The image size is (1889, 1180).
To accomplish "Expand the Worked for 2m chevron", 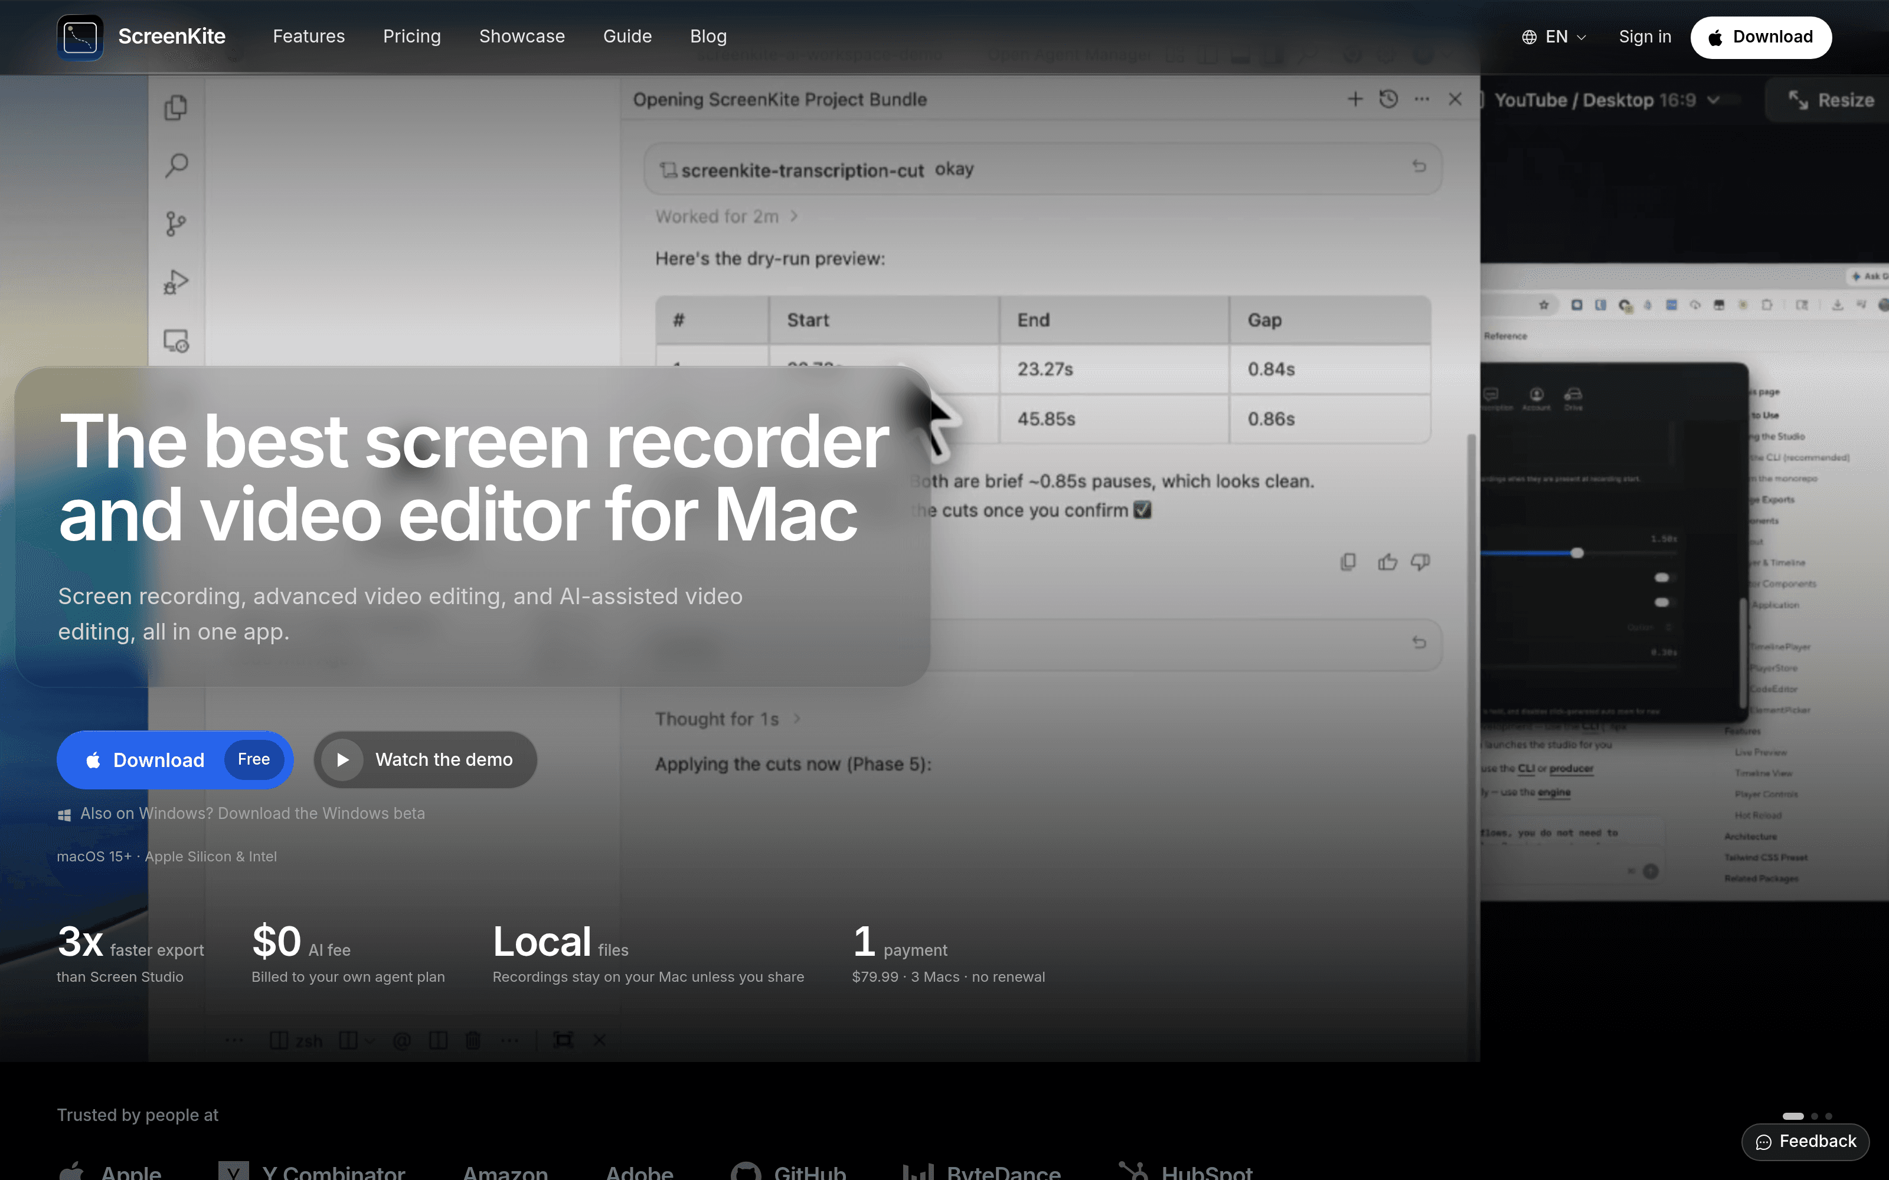I will pyautogui.click(x=794, y=216).
